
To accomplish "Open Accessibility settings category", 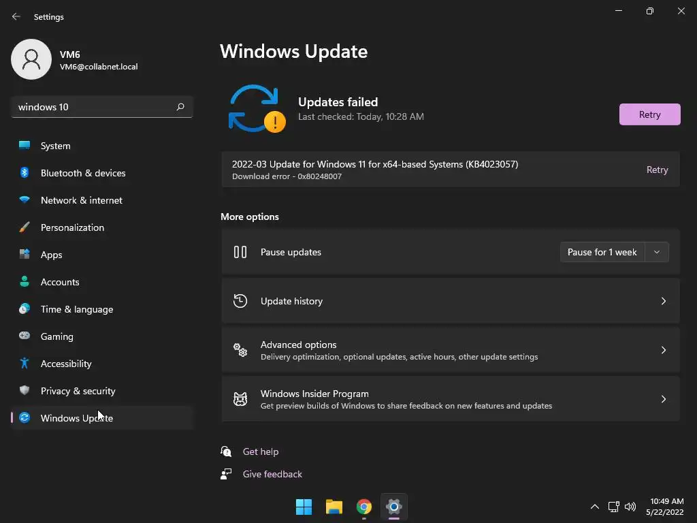I will (102, 364).
